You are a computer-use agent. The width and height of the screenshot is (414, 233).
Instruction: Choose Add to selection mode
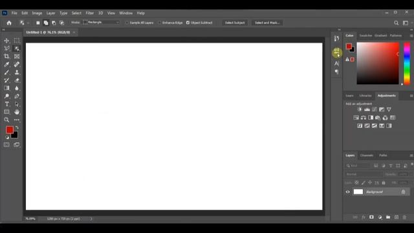tap(46, 23)
